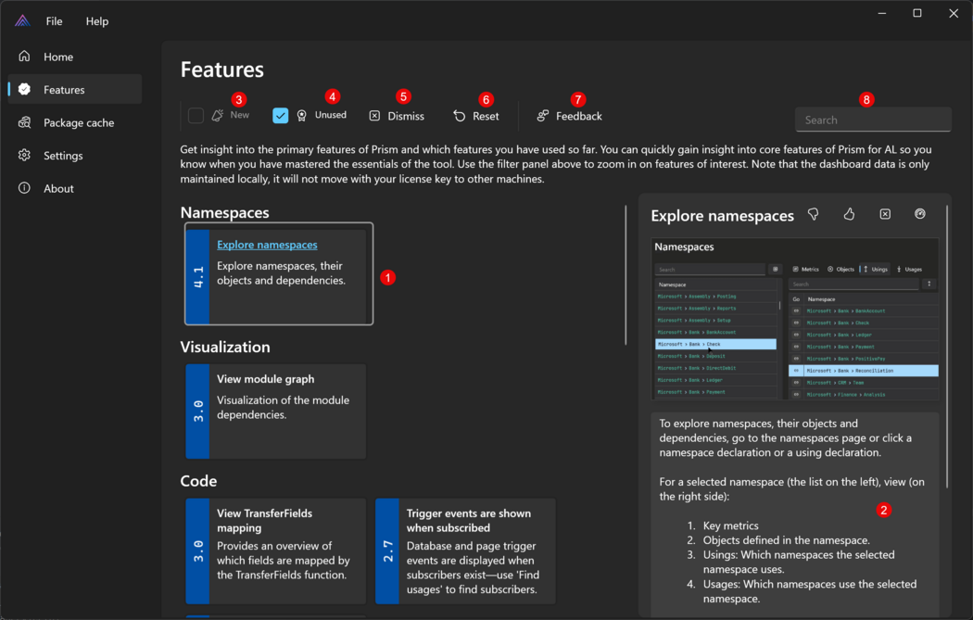Click the About info icon in the sidebar
Image resolution: width=973 pixels, height=620 pixels.
tap(25, 188)
